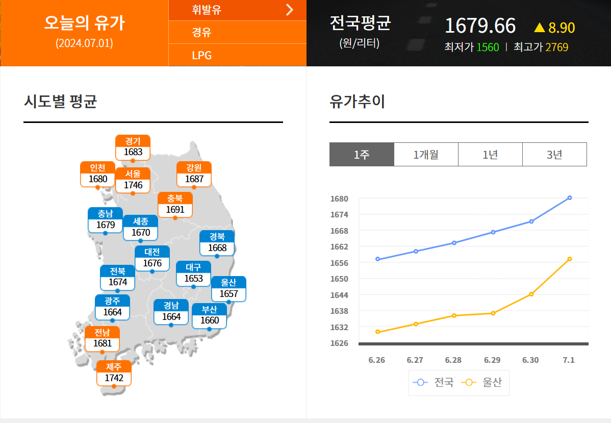Click the 대구 region marker showing 1653
This screenshot has width=611, height=423.
(194, 273)
